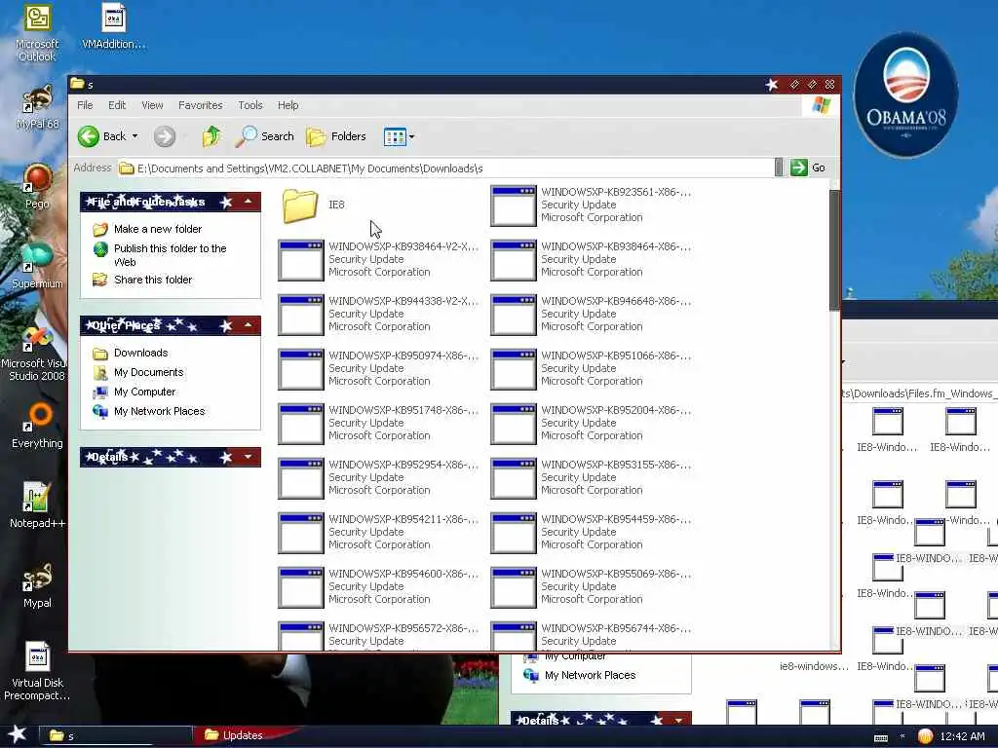Screen dimensions: 998x748
Task: Click the s folder taskbar button
Action: point(116,736)
